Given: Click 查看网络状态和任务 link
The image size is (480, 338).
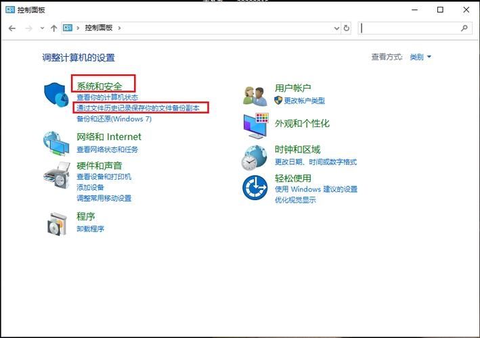Looking at the screenshot, I should (107, 149).
